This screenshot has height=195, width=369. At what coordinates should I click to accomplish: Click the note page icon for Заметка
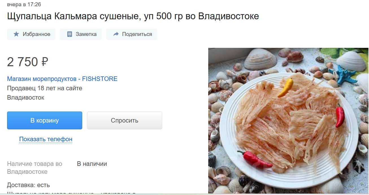click(70, 34)
